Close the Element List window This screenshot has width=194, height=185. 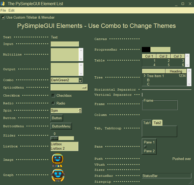[x=190, y=4]
